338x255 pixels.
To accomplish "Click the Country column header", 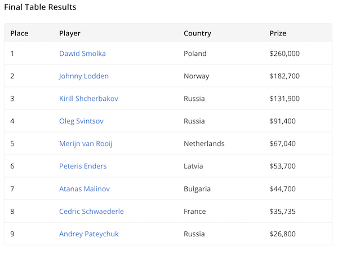I will click(197, 33).
